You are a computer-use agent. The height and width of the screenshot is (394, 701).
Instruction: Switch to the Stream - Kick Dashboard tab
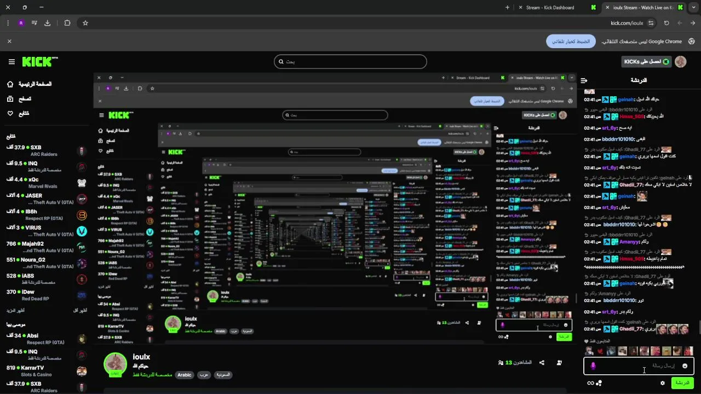[556, 8]
